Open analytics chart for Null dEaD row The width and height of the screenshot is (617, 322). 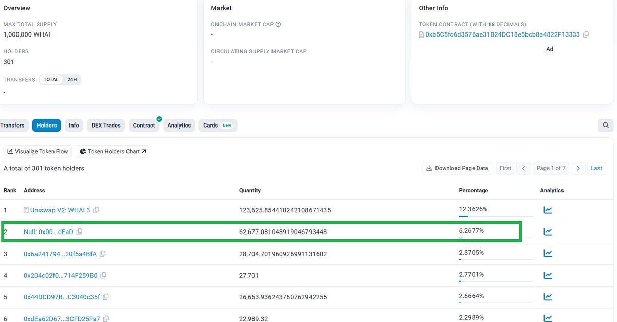click(x=548, y=232)
